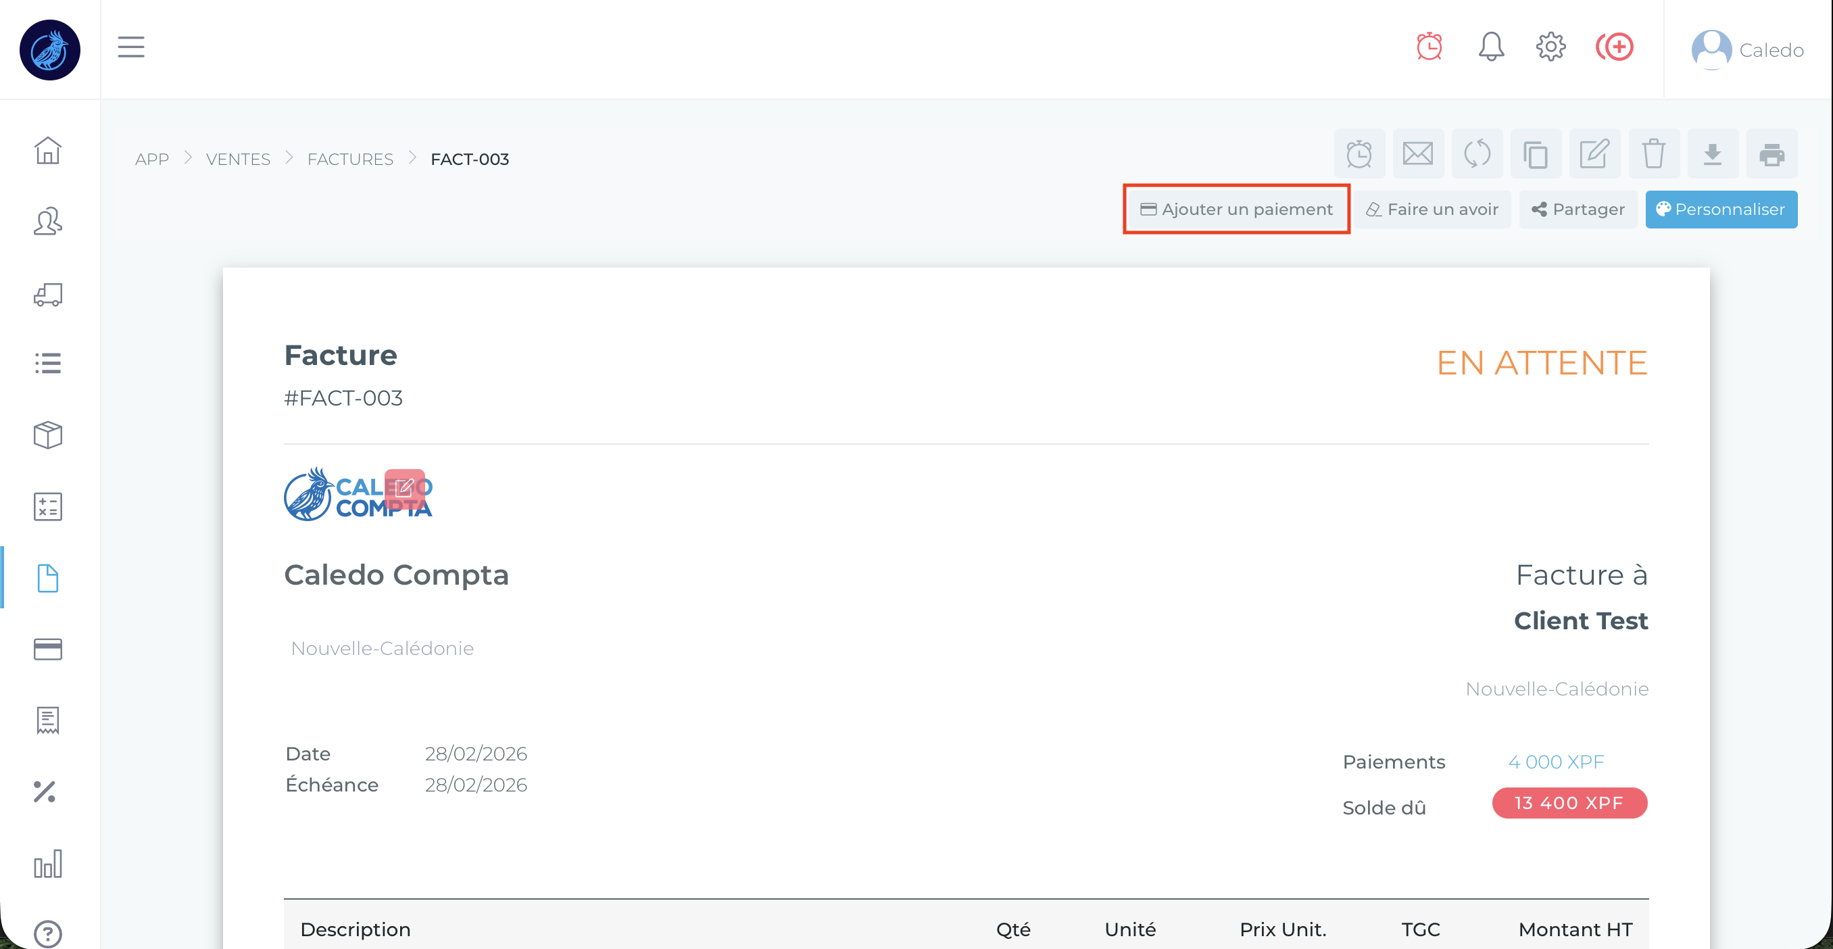Viewport: 1833px width, 949px height.
Task: Click the refresh cycle arrows icon
Action: tap(1477, 153)
